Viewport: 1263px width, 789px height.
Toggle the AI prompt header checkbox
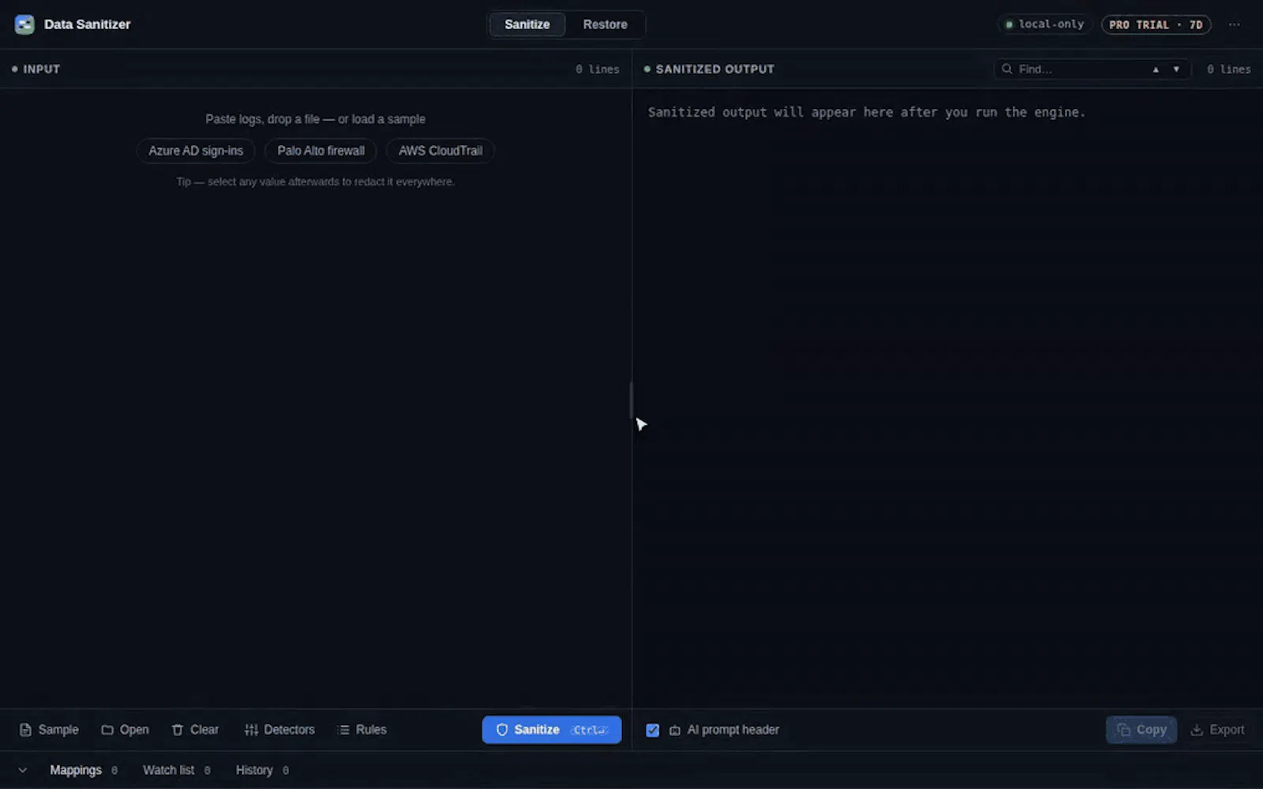[653, 731]
